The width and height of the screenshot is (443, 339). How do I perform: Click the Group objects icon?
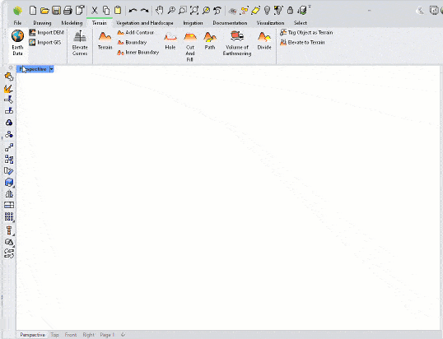(x=9, y=123)
